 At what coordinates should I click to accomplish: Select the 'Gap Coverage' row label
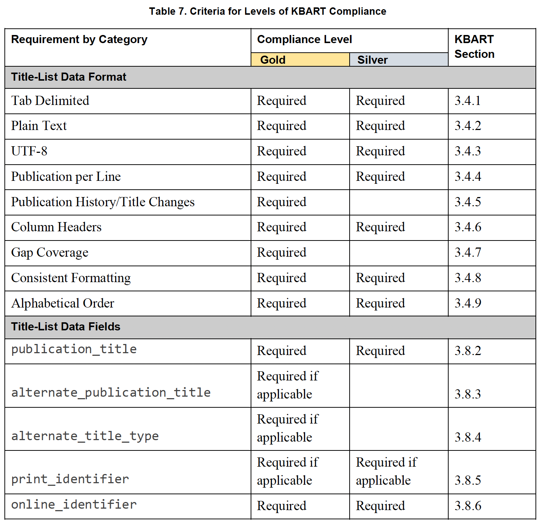[50, 253]
